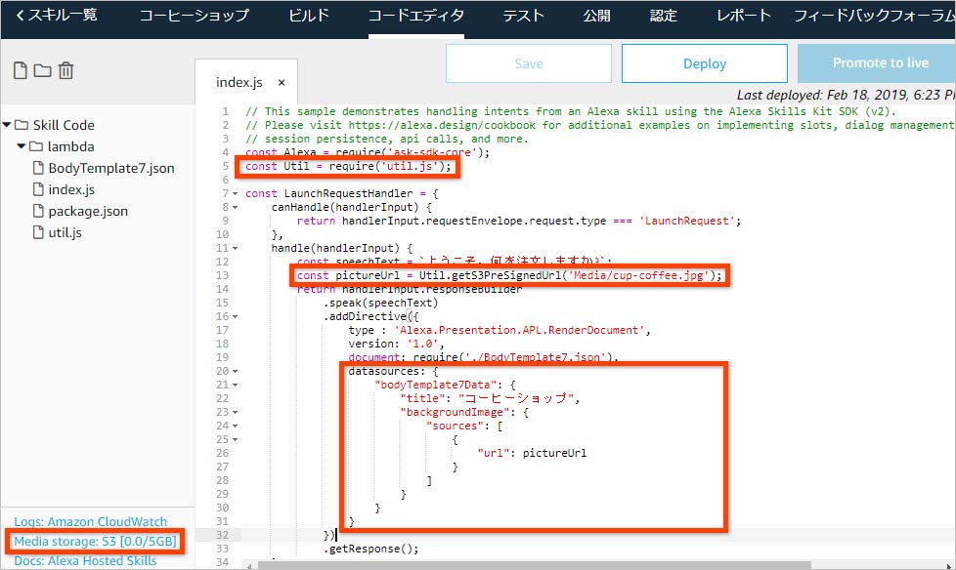Open util.js file

tap(65, 232)
